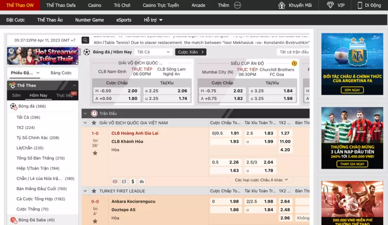Select the Hôm Nay tab
Viewport: 388px width, 225px height.
click(38, 96)
